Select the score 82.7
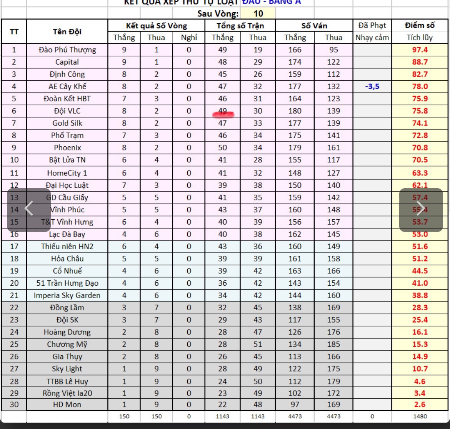 coord(420,74)
